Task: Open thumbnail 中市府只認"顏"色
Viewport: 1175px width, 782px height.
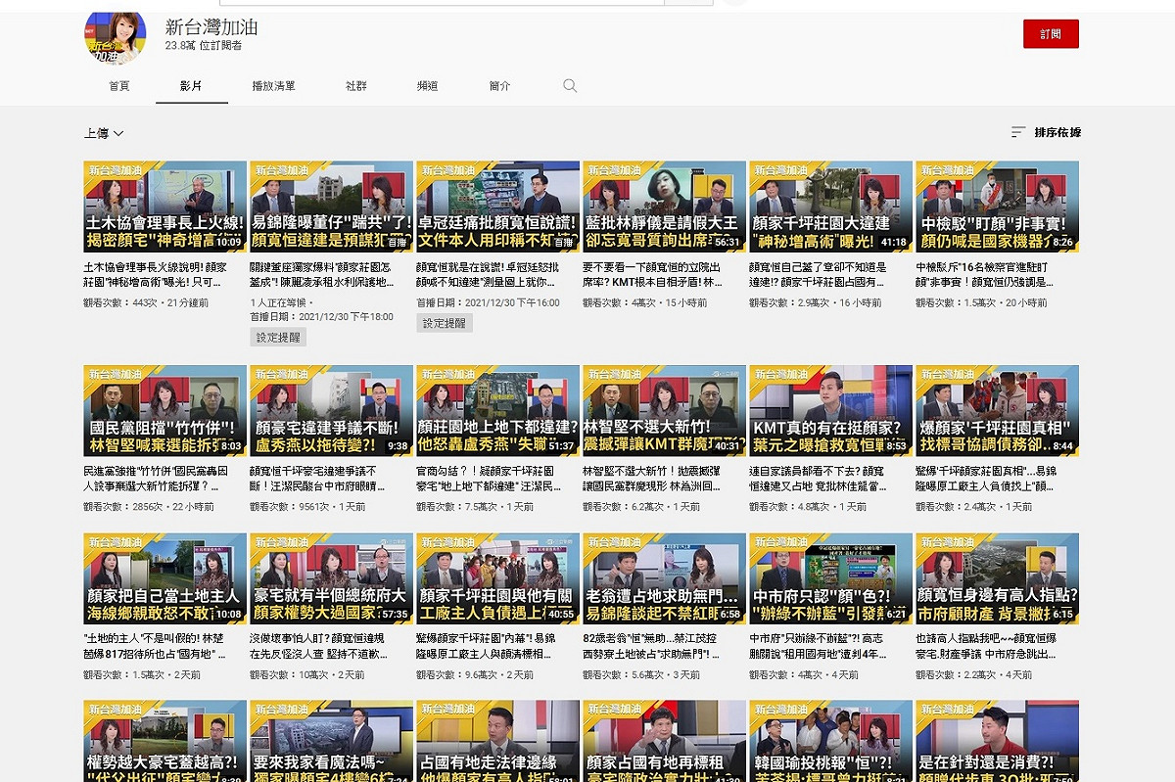Action: (x=830, y=578)
